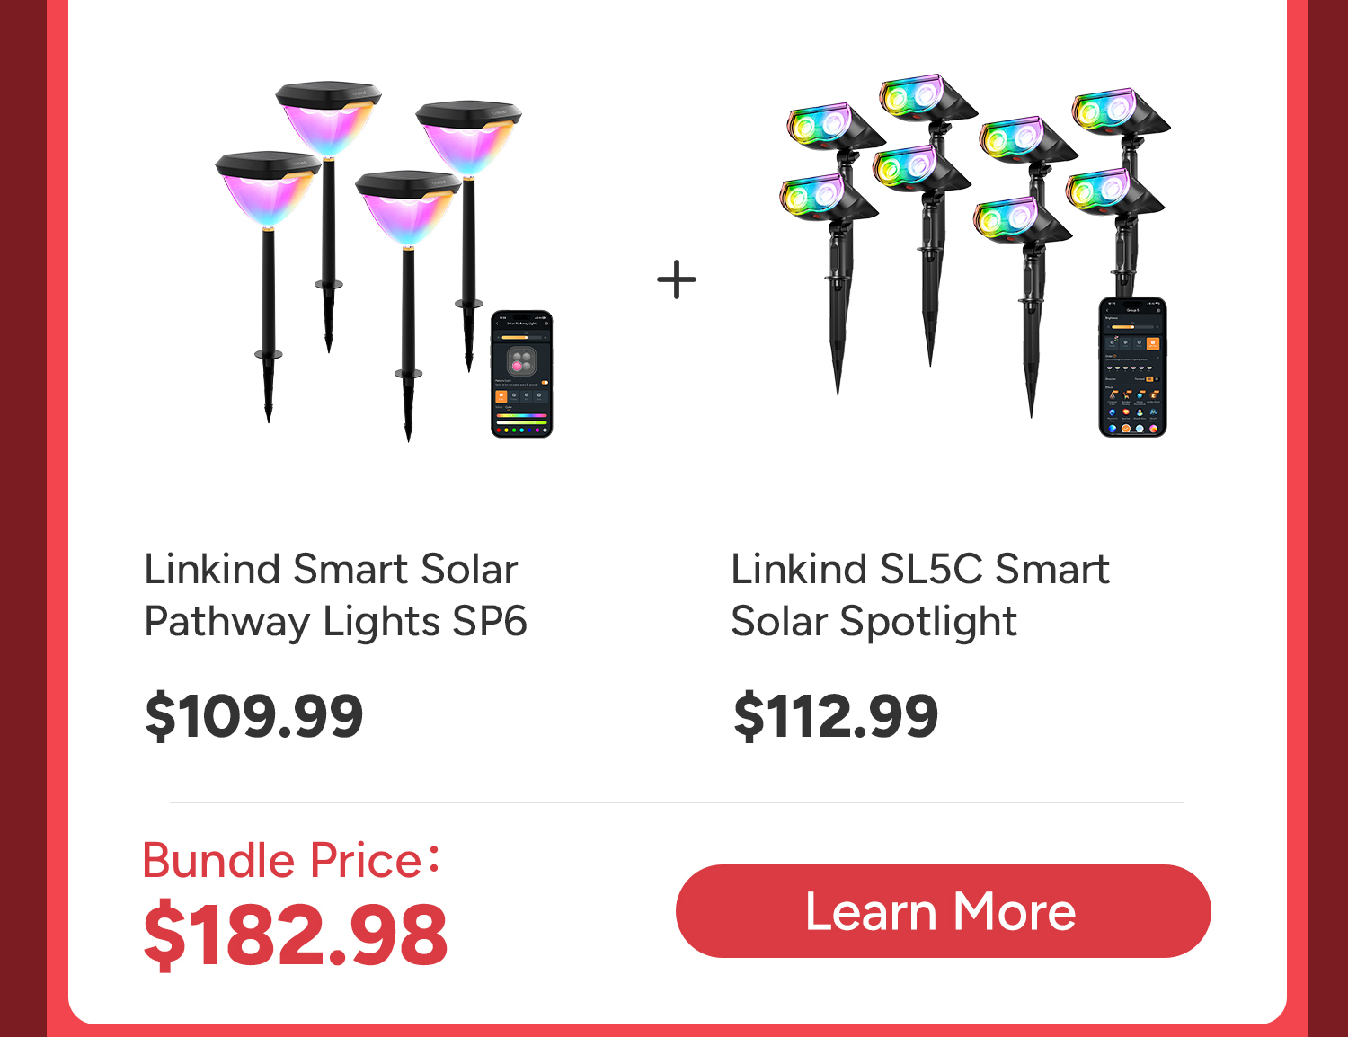Click the $109.99 price
The image size is (1348, 1037).
point(254,716)
